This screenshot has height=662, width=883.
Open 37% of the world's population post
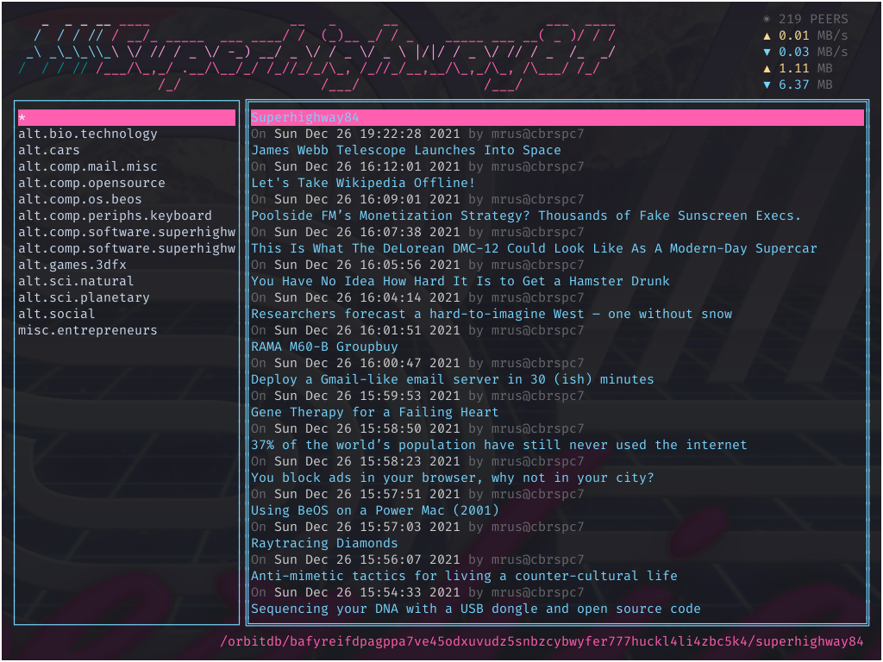pyautogui.click(x=499, y=445)
